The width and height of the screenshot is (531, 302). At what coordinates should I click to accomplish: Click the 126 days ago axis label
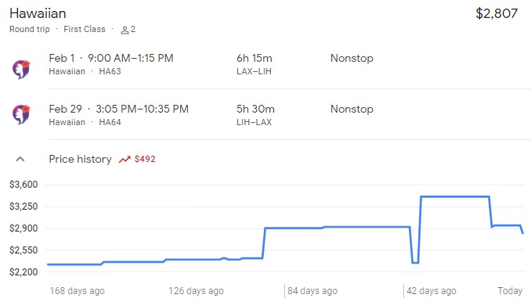[x=196, y=291]
